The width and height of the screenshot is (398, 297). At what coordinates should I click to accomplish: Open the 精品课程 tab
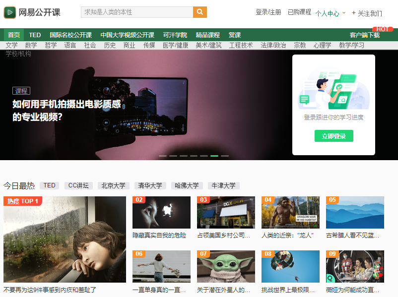208,35
